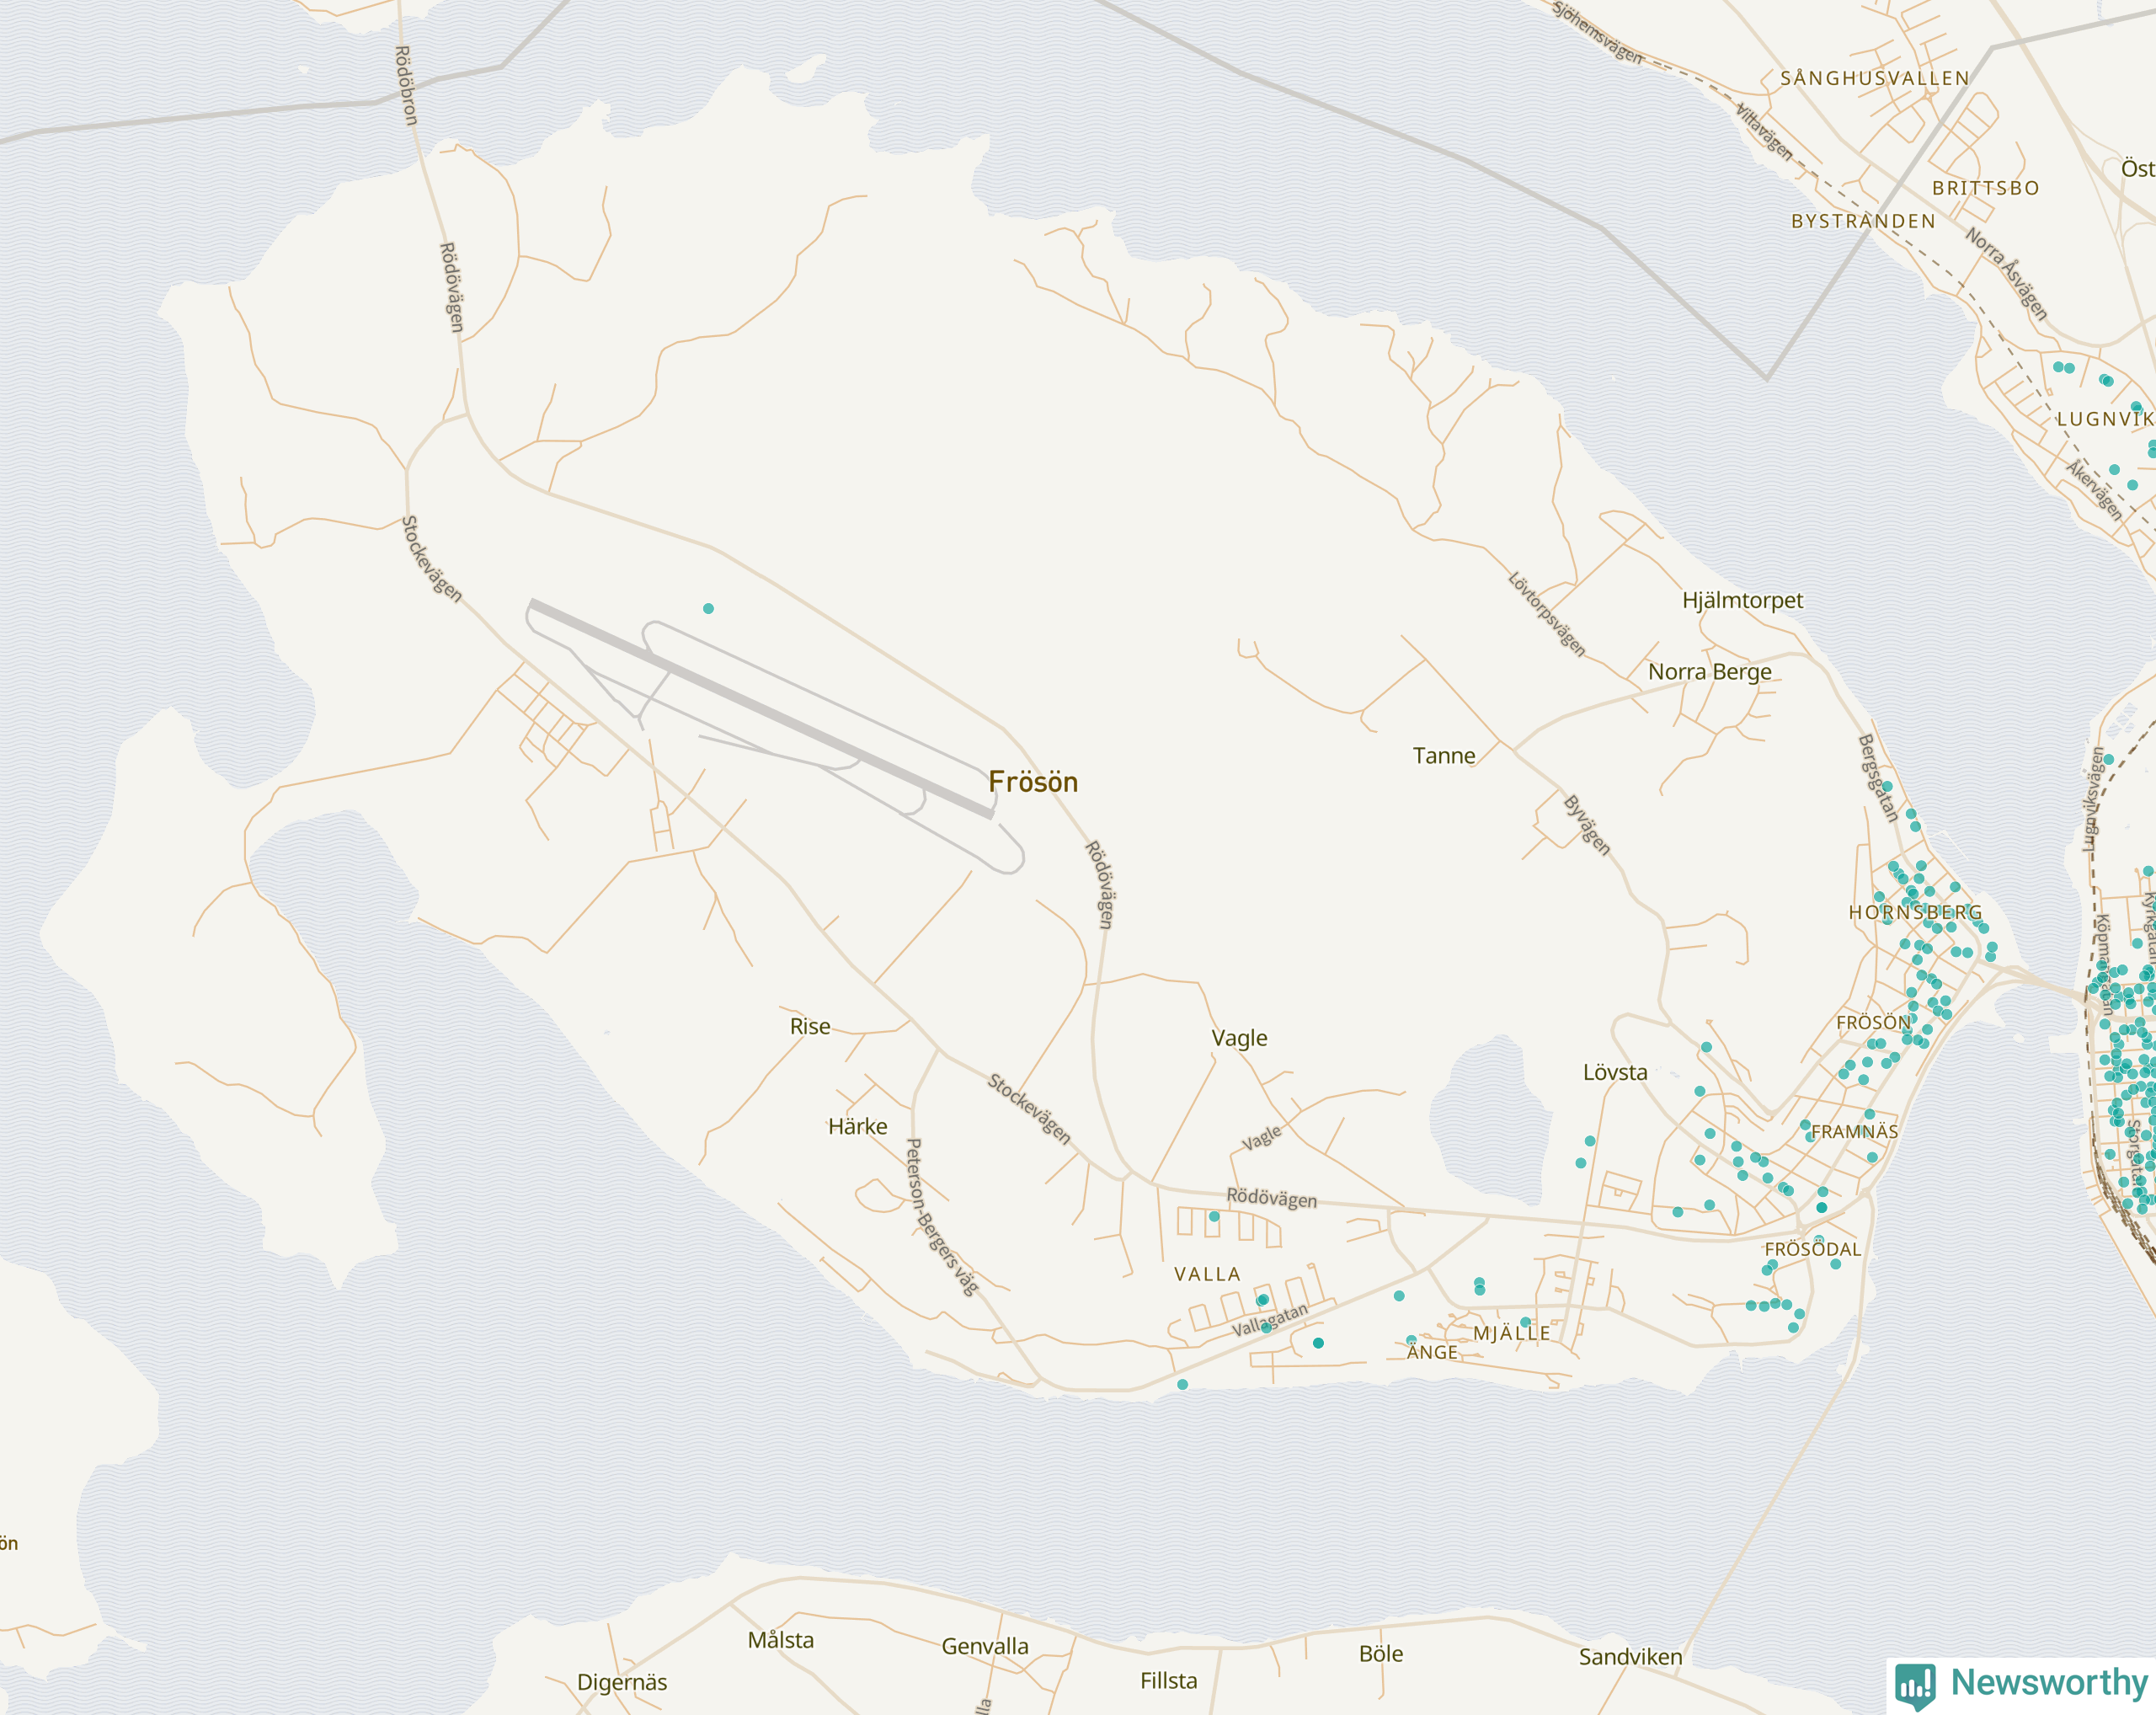Click the lone teal dot near the airport runway

(x=708, y=608)
